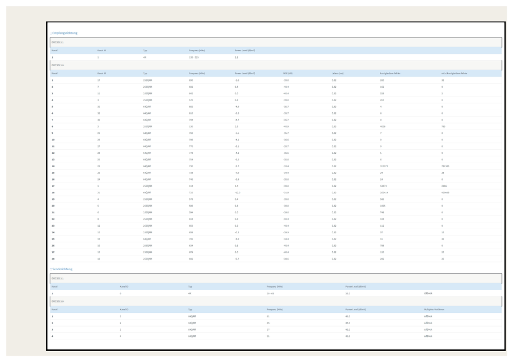Click upstream frequency value 51
The width and height of the screenshot is (513, 362).
pos(268,316)
